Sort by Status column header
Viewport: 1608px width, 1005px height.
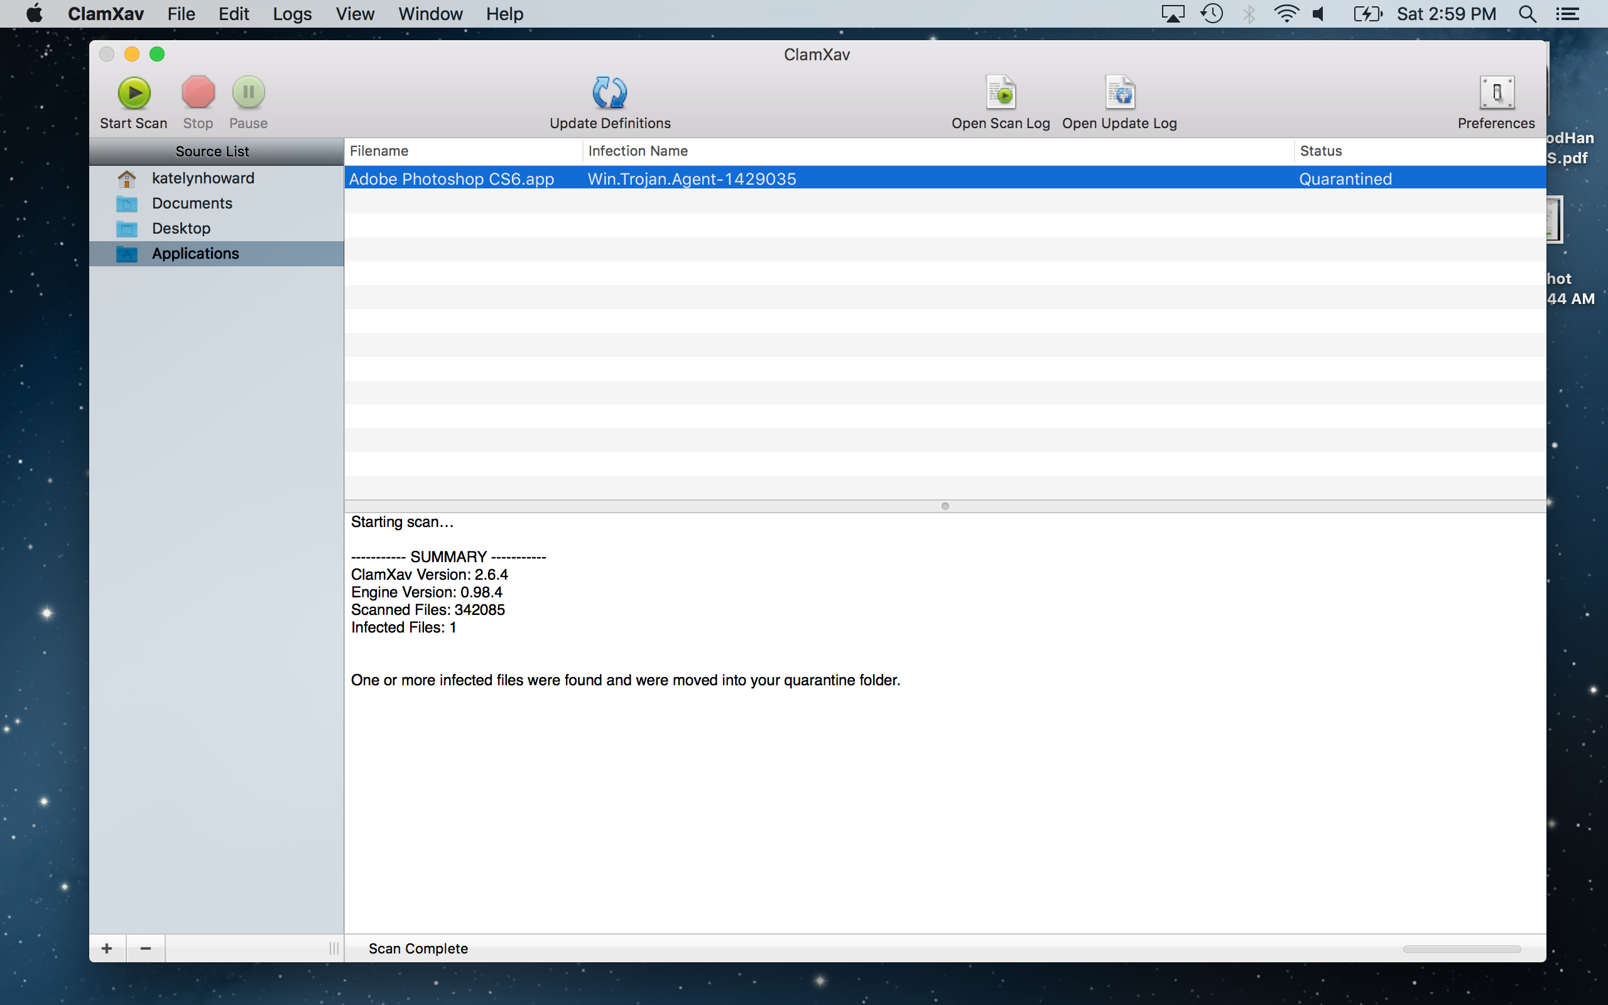pyautogui.click(x=1321, y=151)
